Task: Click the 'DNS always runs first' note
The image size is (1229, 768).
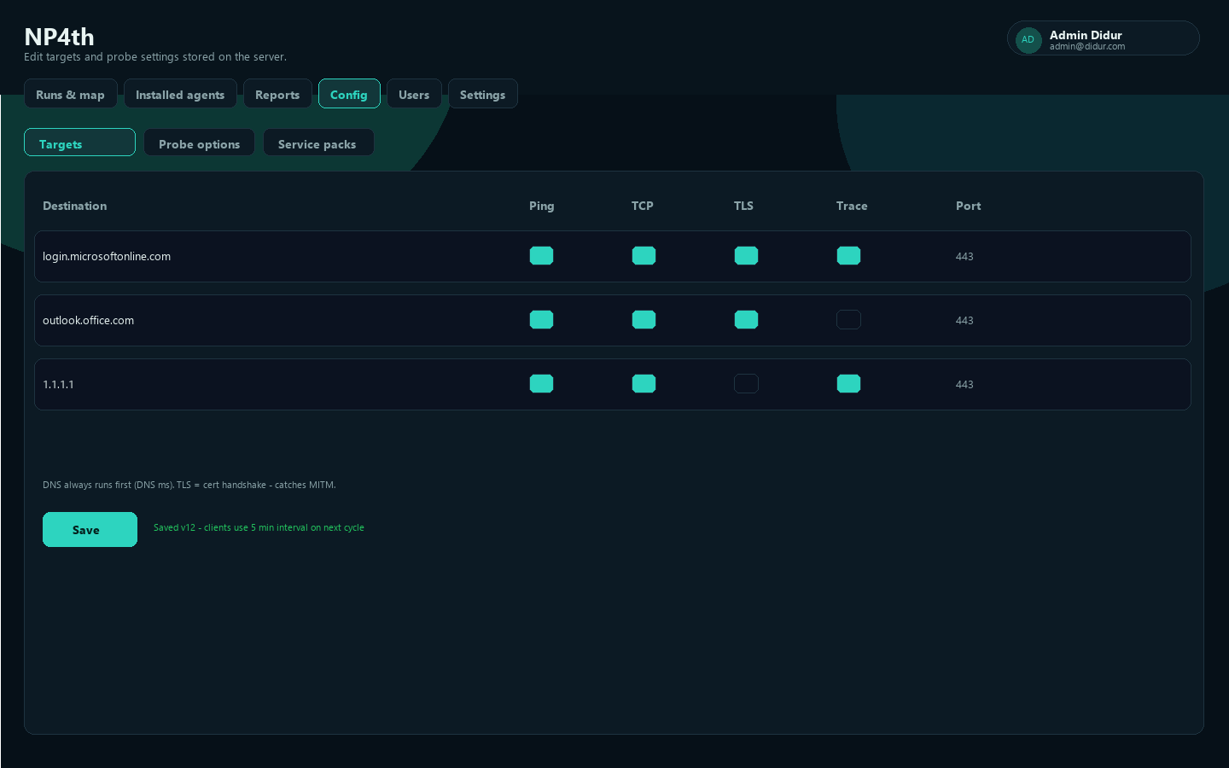Action: pyautogui.click(x=189, y=485)
